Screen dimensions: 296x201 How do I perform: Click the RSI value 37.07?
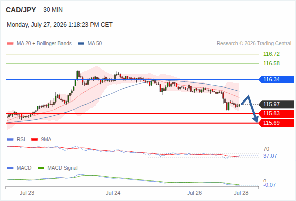click(270, 156)
